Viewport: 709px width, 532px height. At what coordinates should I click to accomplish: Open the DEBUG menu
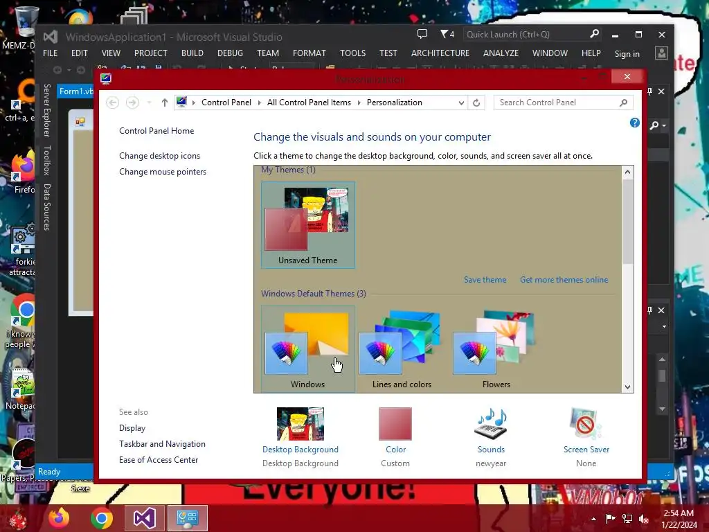(x=230, y=53)
